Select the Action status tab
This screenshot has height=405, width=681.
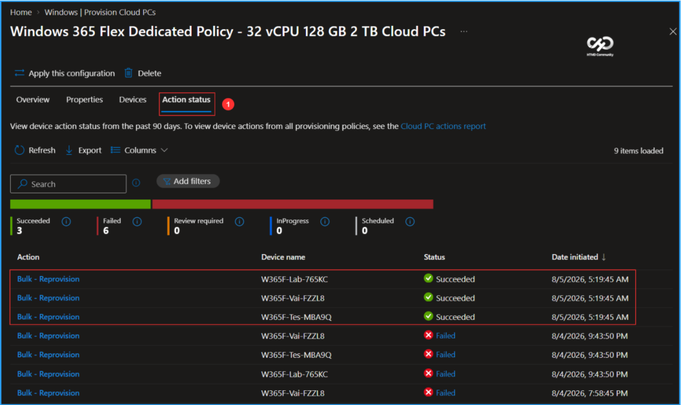point(186,99)
